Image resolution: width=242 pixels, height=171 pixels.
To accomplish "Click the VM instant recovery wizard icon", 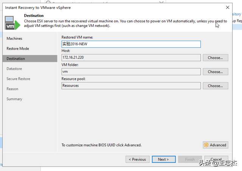I will 12,23.
